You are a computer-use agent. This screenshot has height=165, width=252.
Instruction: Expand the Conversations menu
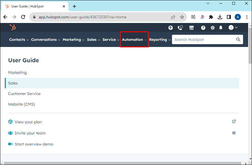pyautogui.click(x=46, y=40)
